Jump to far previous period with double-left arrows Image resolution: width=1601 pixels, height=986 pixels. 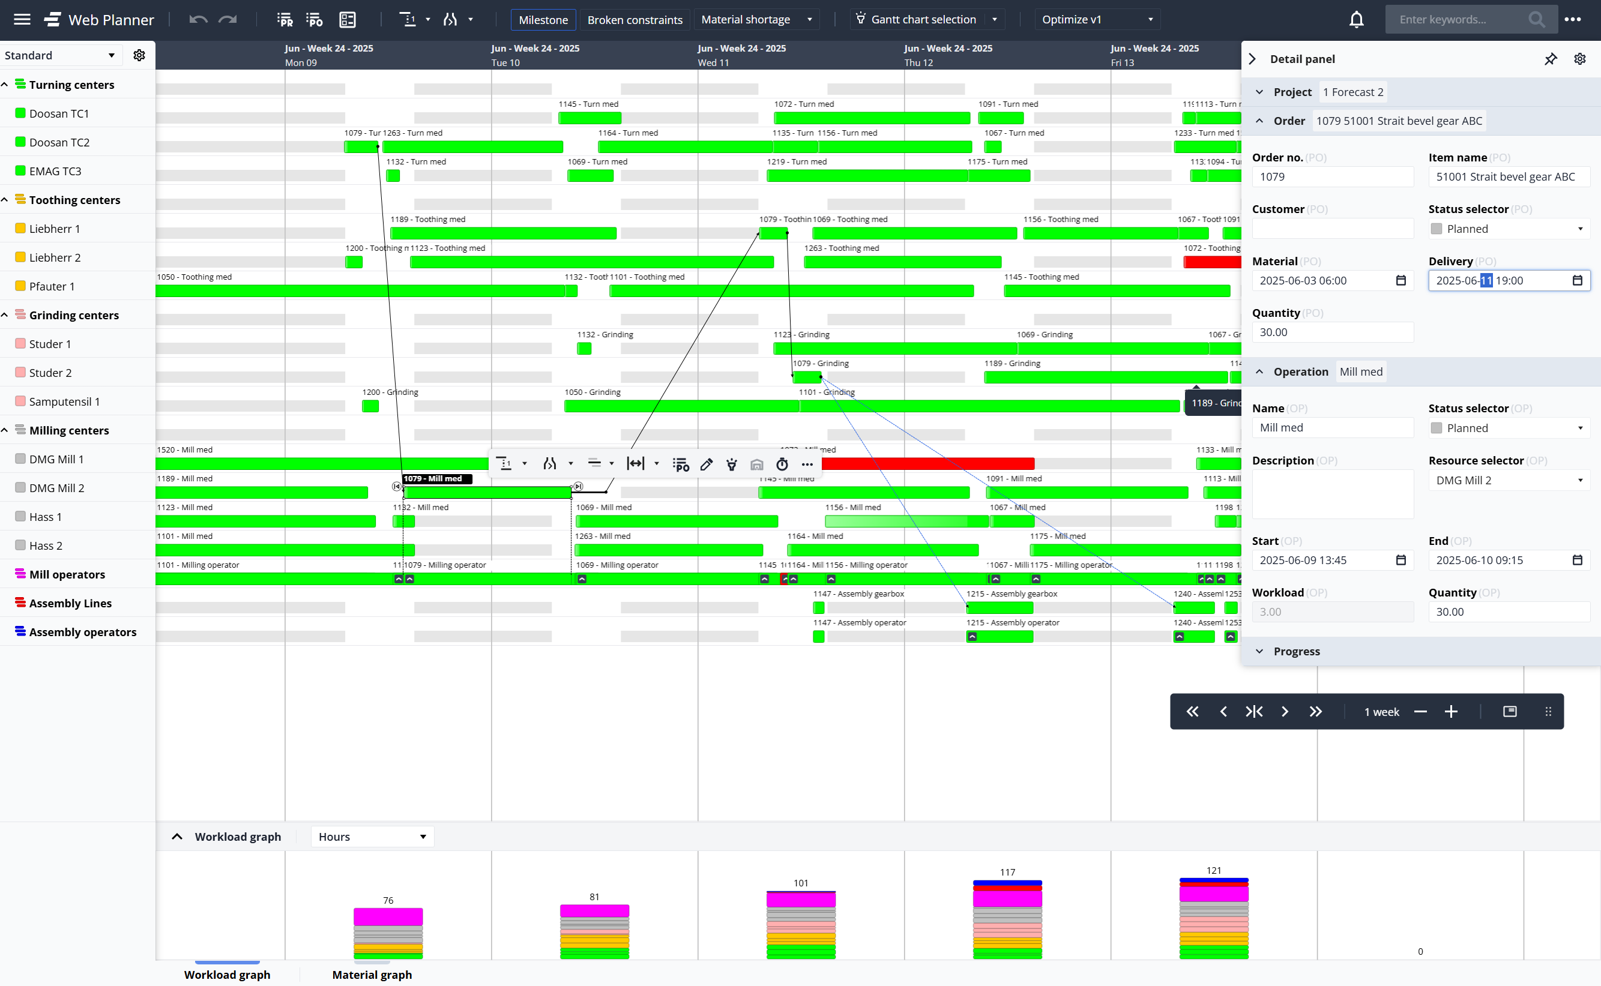1192,712
